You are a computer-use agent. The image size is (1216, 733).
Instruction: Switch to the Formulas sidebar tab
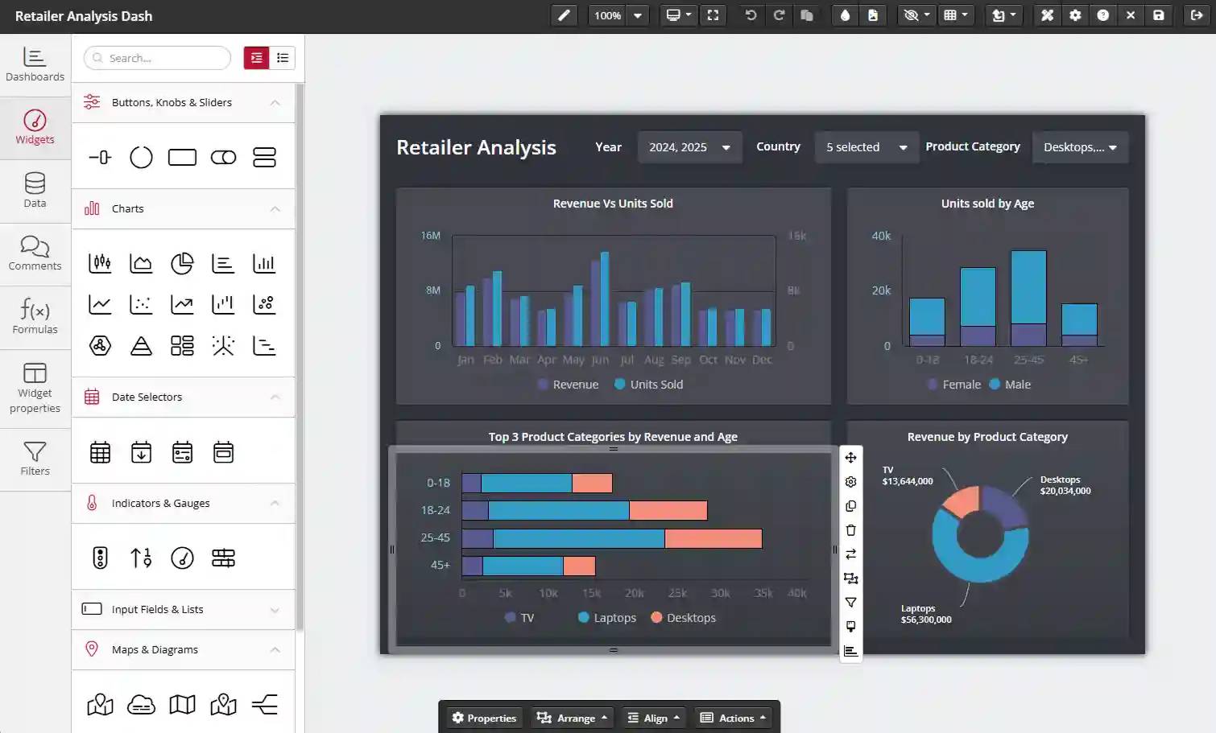coord(35,316)
